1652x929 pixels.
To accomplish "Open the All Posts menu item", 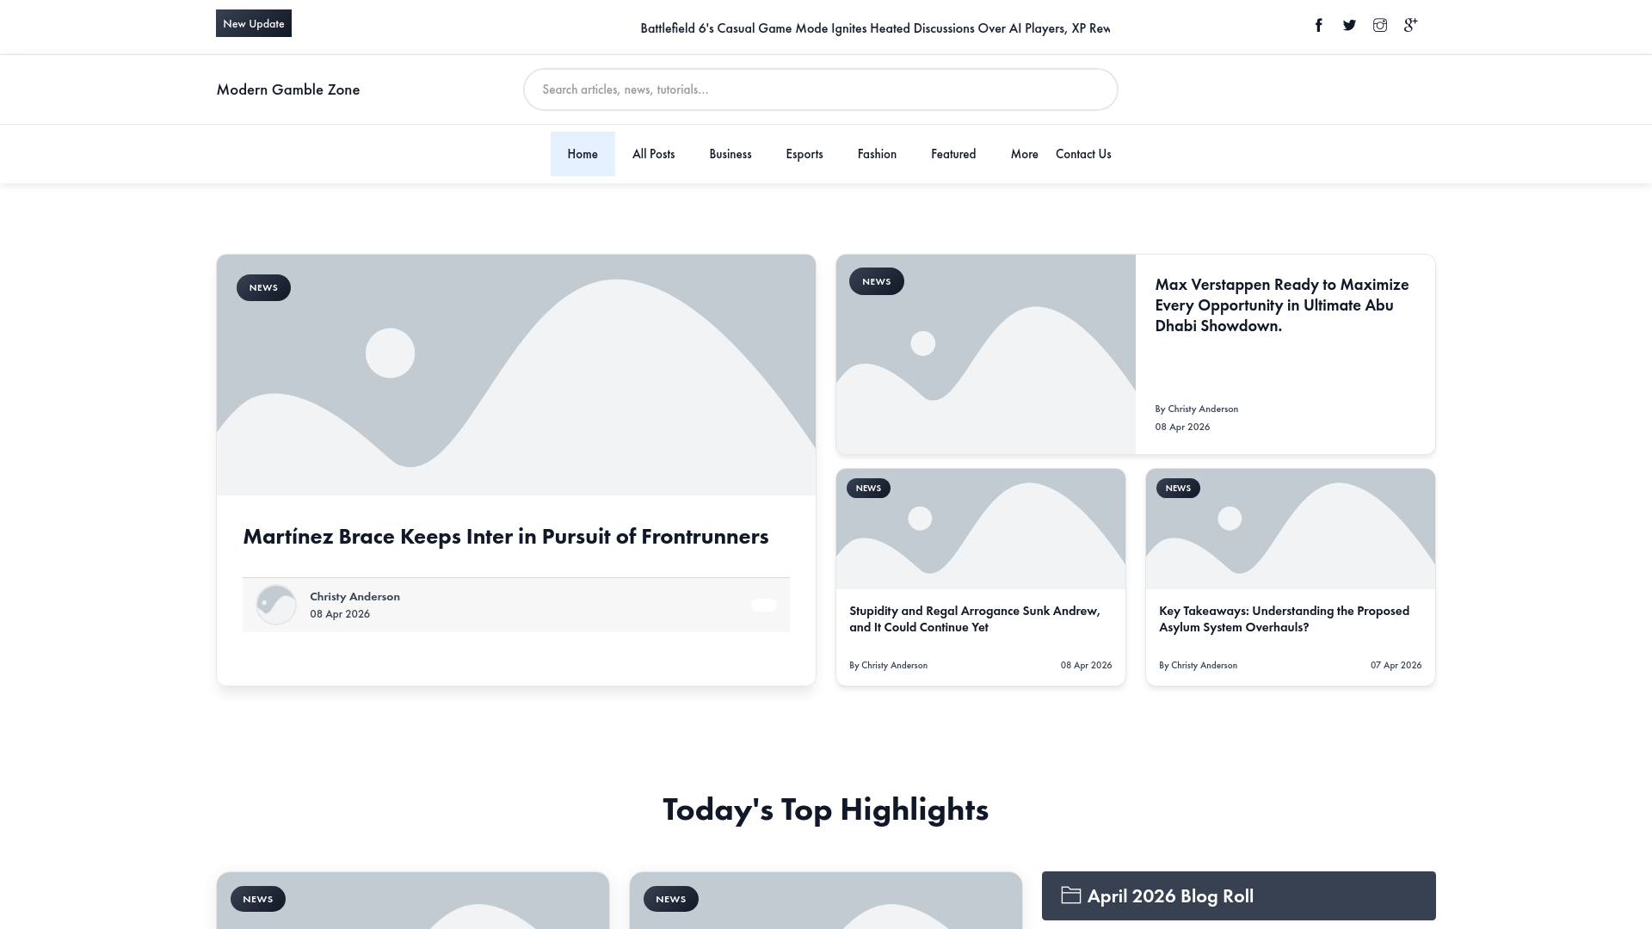I will 653,154.
